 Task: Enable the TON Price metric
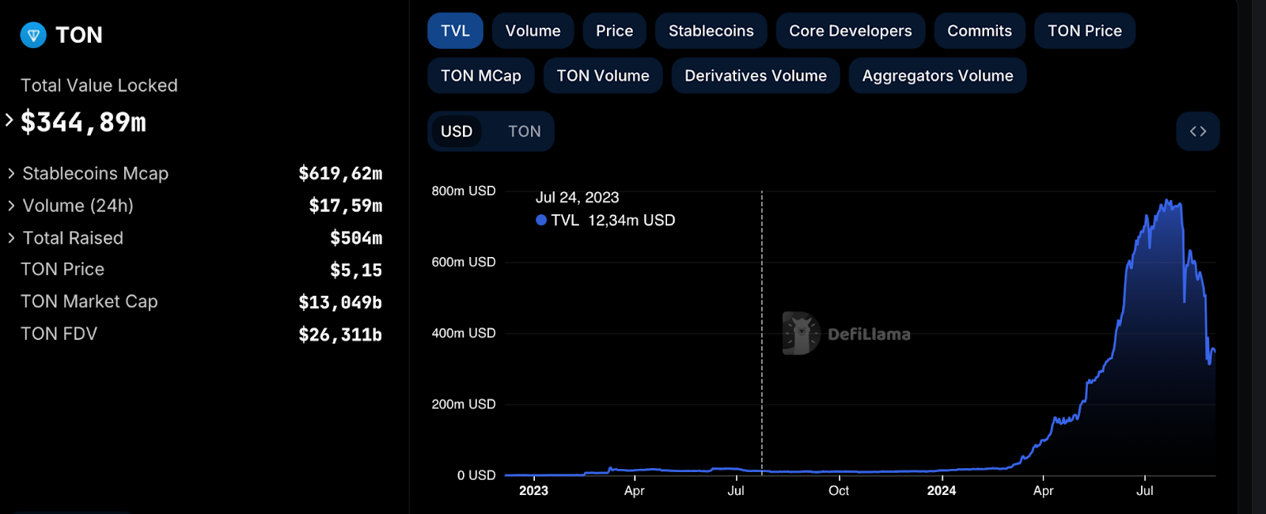[1084, 31]
